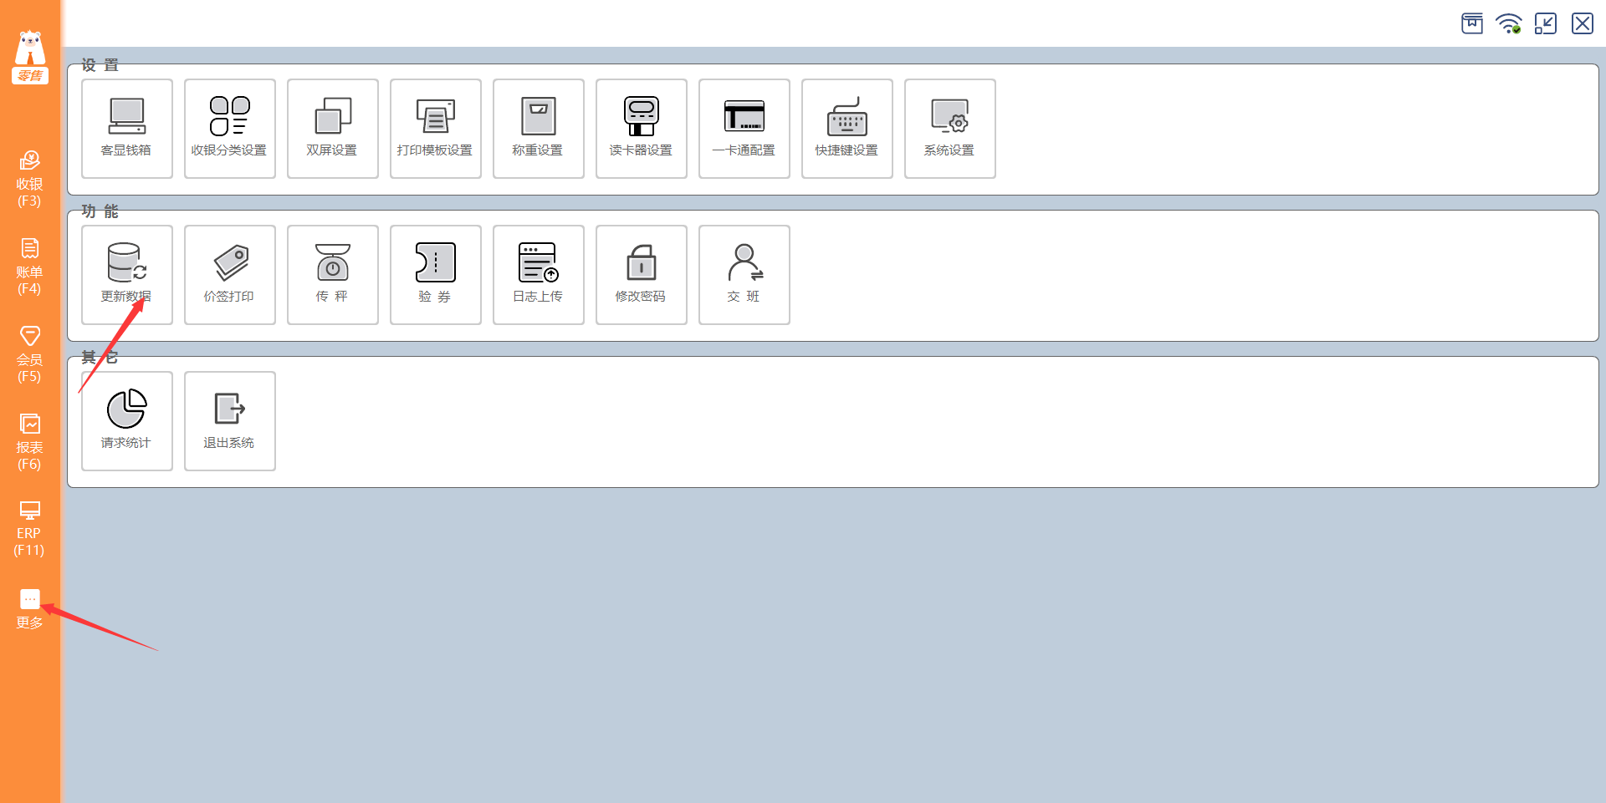Open 称重设置 weighing settings

[x=539, y=129]
